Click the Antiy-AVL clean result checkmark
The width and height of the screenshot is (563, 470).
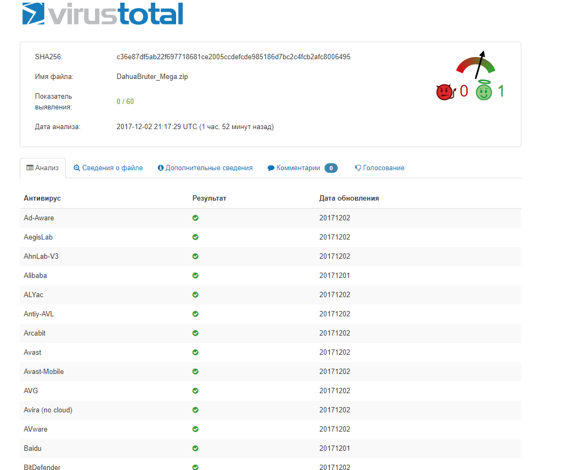click(195, 314)
